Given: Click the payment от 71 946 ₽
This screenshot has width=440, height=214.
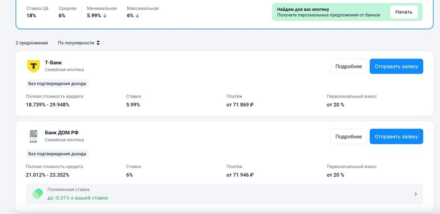Looking at the screenshot, I should pyautogui.click(x=240, y=175).
